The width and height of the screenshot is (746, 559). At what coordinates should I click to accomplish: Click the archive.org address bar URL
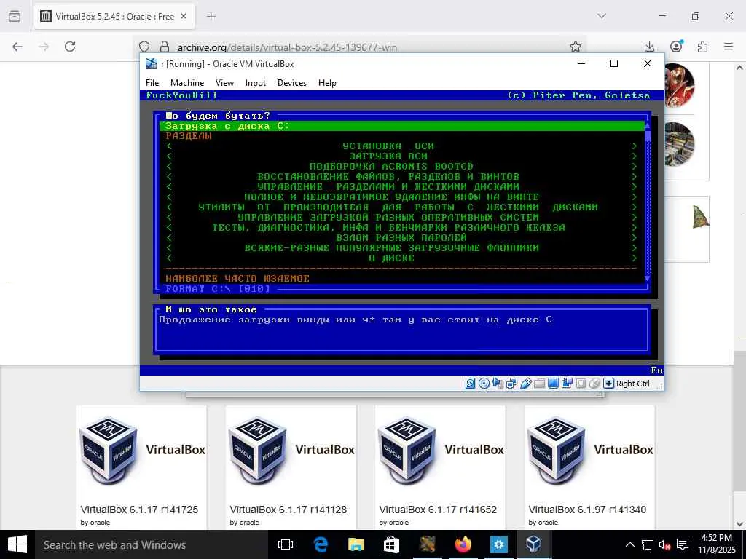(x=287, y=47)
